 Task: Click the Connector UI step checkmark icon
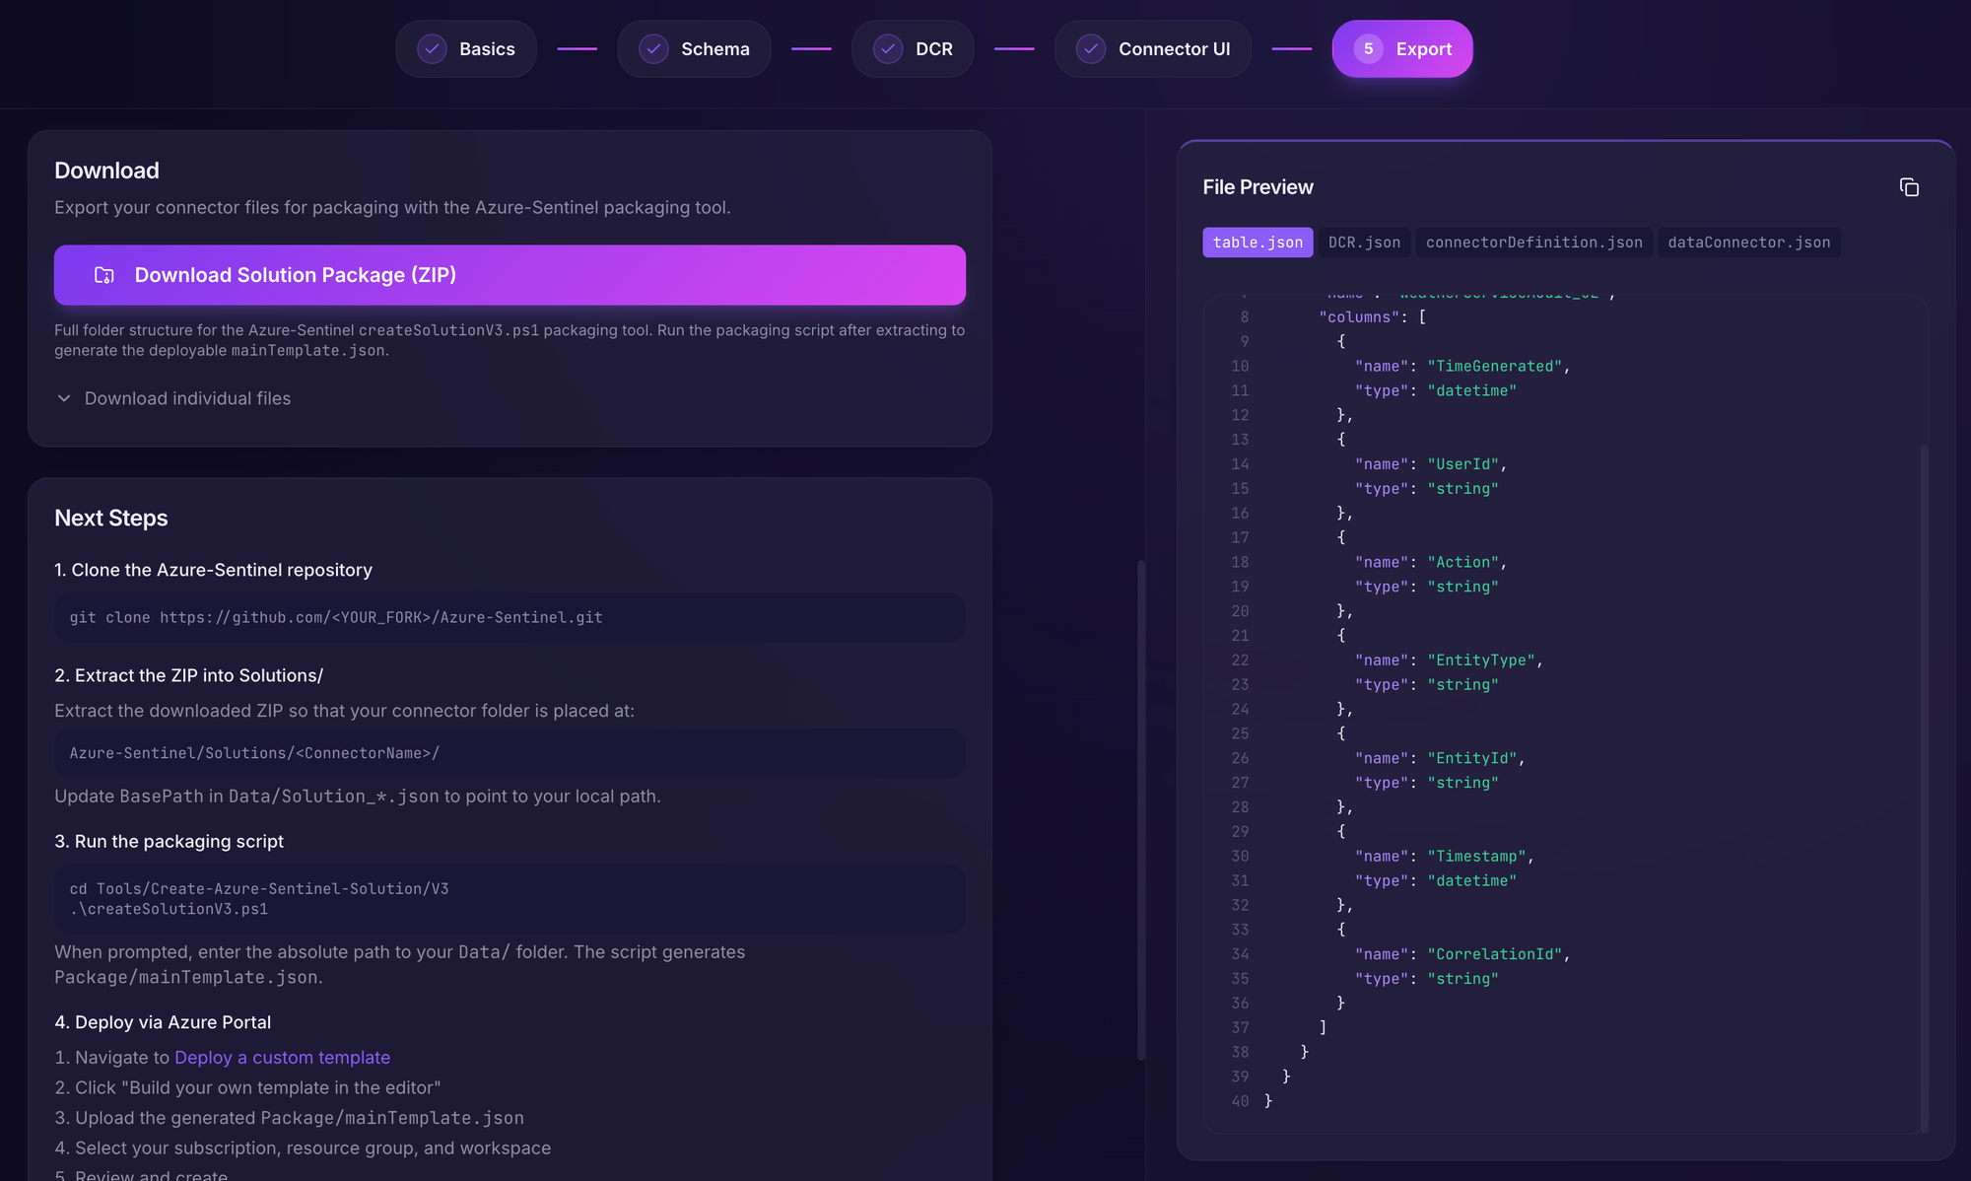[x=1091, y=48]
